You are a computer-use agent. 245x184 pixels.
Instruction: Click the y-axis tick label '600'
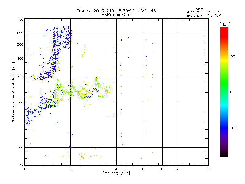pyautogui.click(x=20, y=33)
